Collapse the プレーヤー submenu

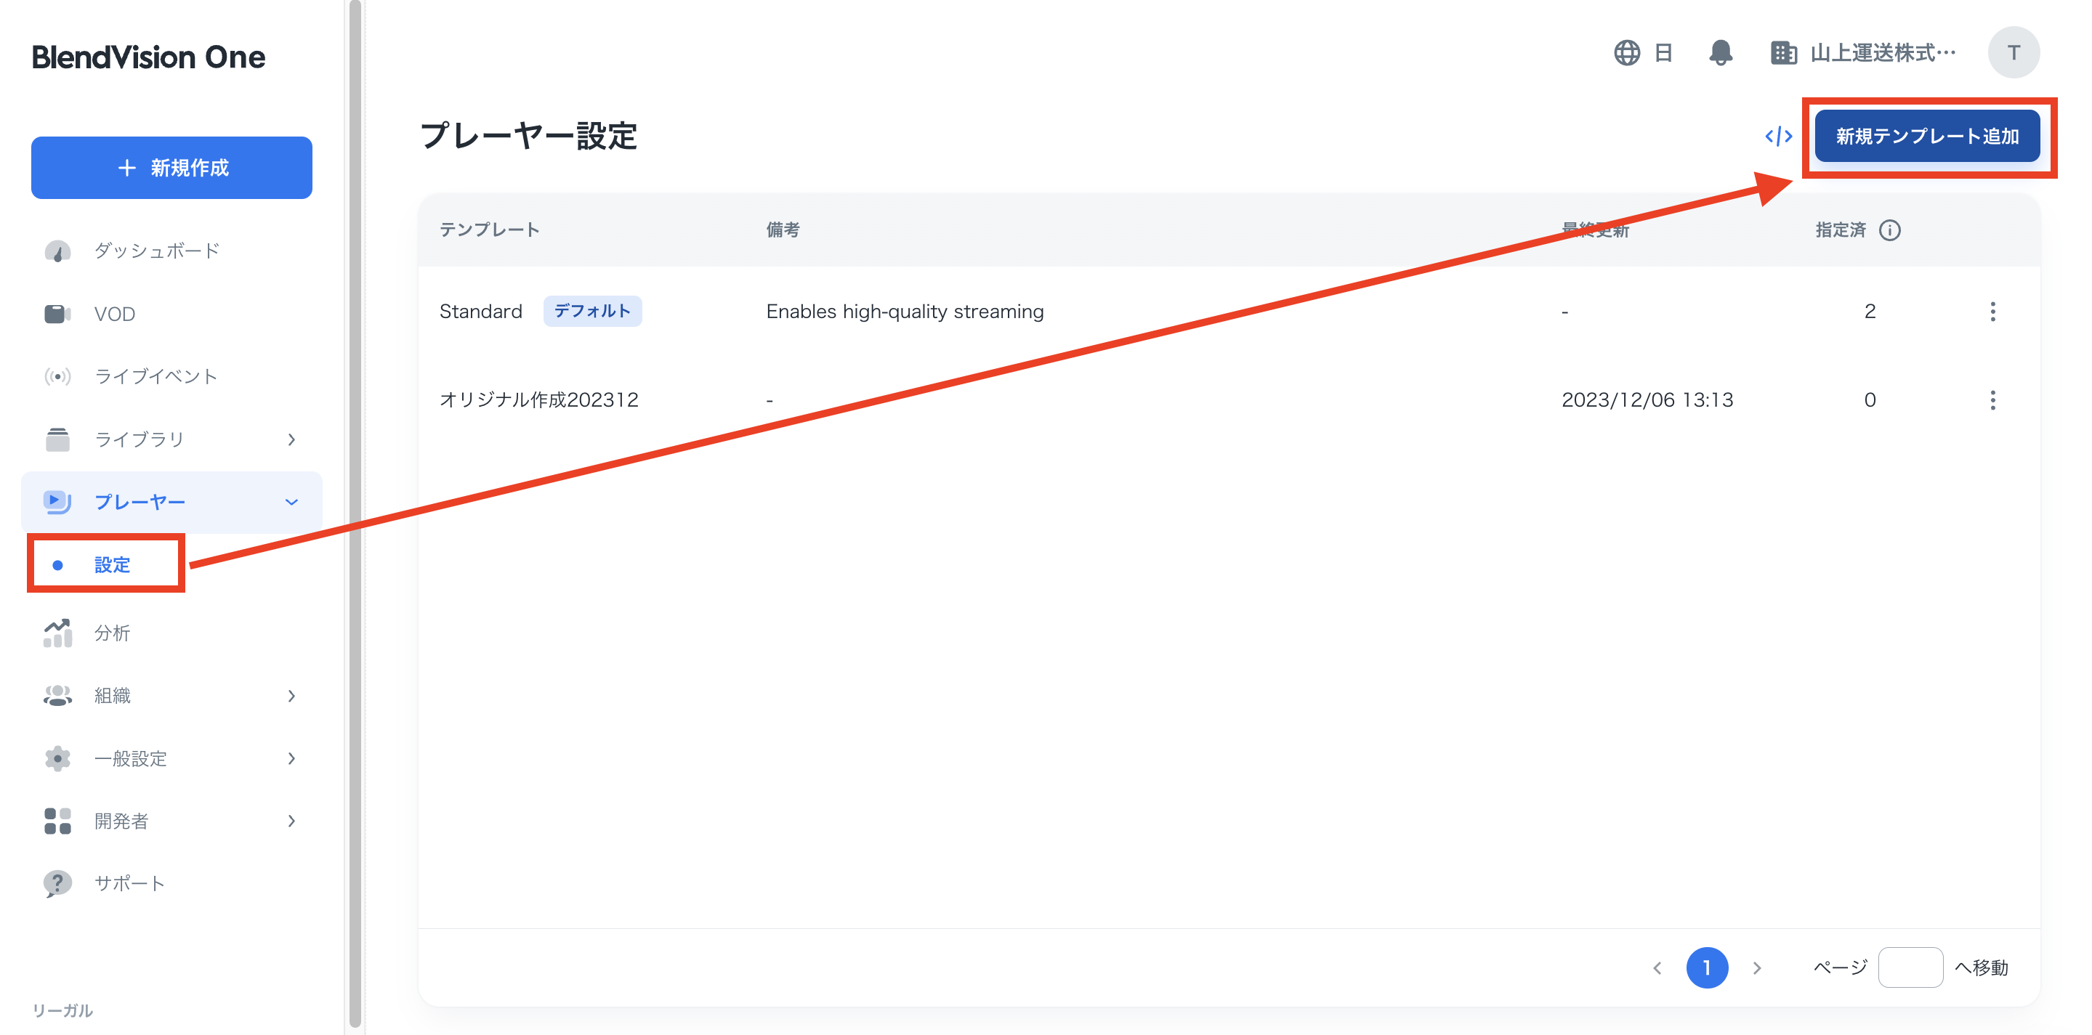(x=291, y=503)
